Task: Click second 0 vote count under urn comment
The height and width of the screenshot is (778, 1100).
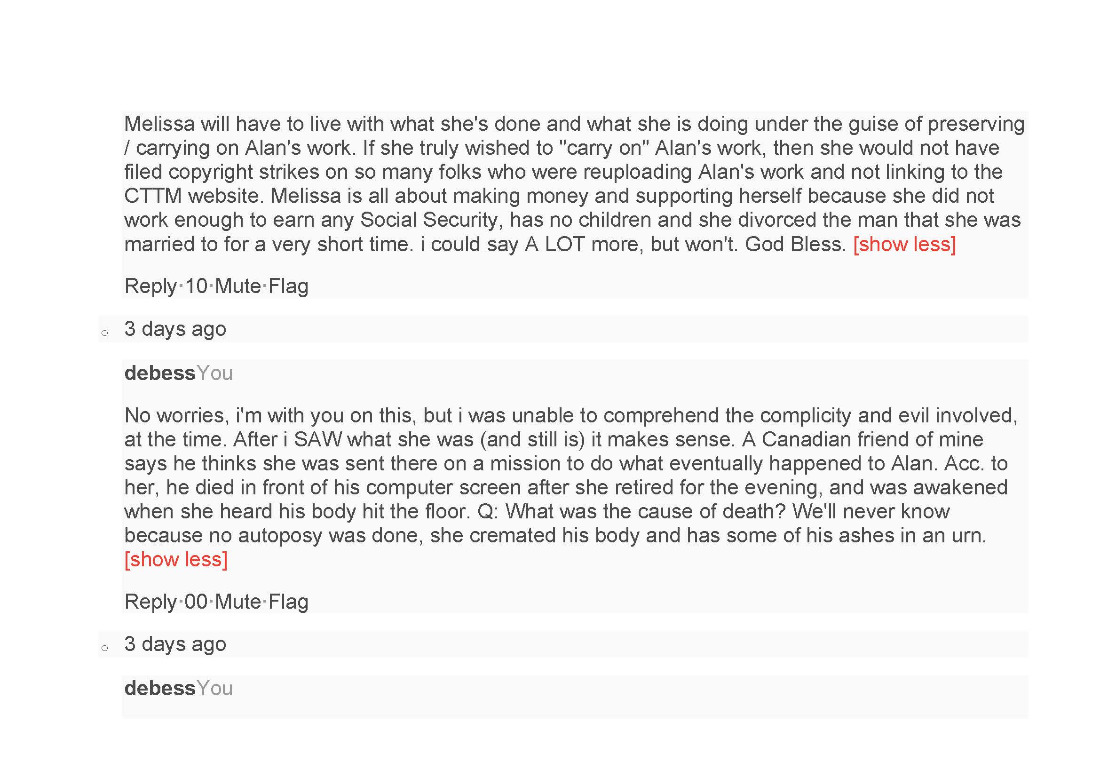Action: pos(202,602)
